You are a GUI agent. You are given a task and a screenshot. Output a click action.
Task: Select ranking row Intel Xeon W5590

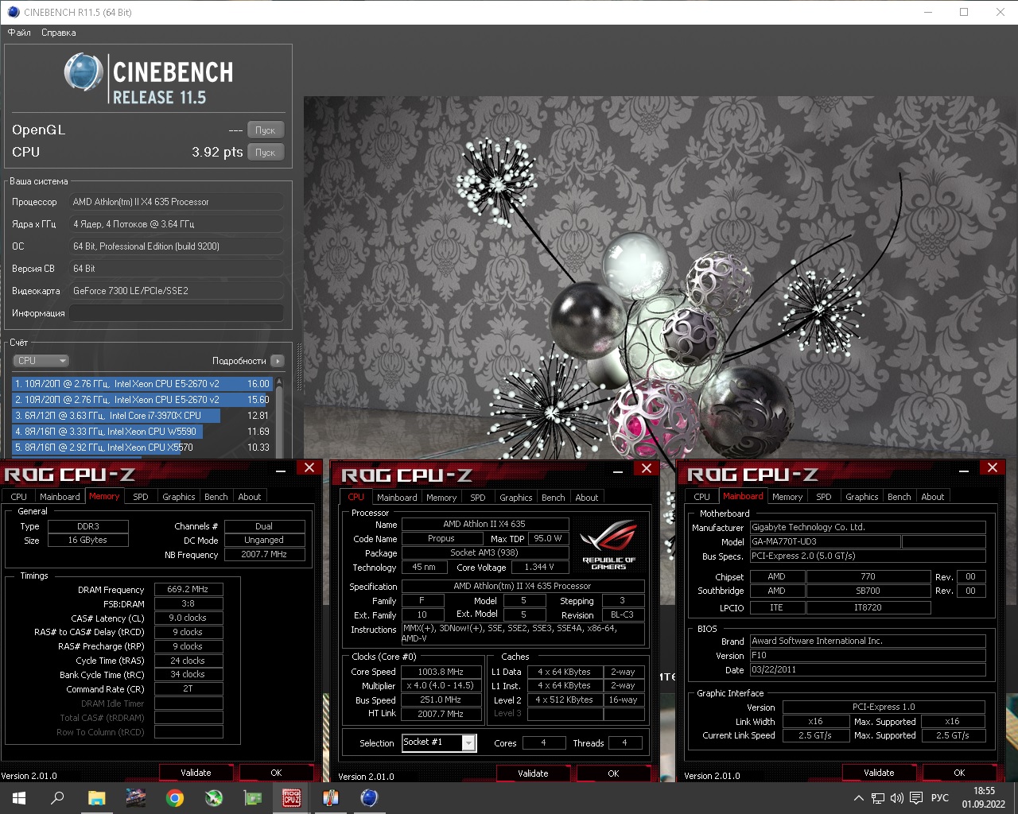(142, 432)
